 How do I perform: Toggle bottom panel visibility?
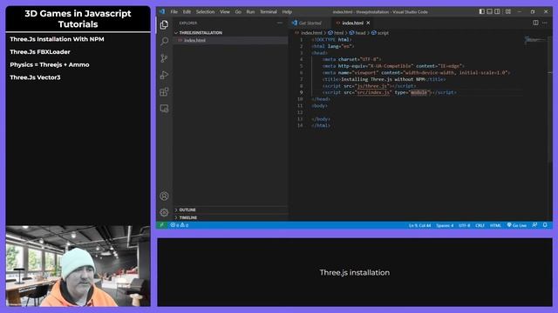490,11
